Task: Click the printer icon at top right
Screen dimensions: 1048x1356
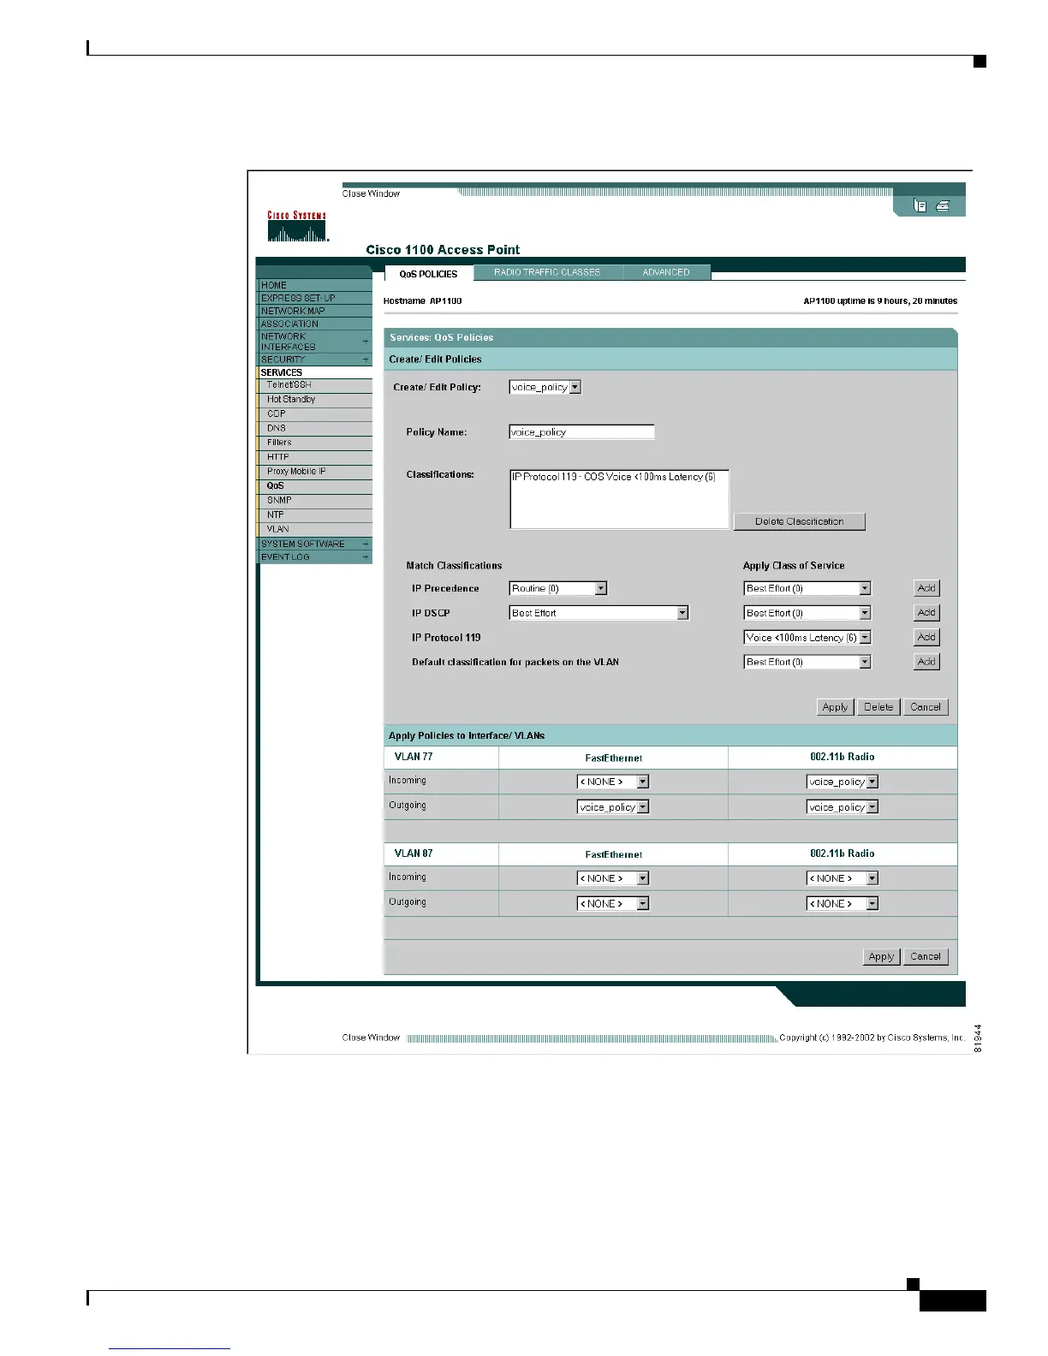Action: click(943, 205)
